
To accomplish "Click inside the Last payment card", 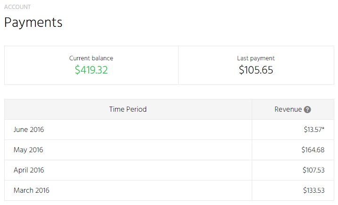I will tap(256, 65).
